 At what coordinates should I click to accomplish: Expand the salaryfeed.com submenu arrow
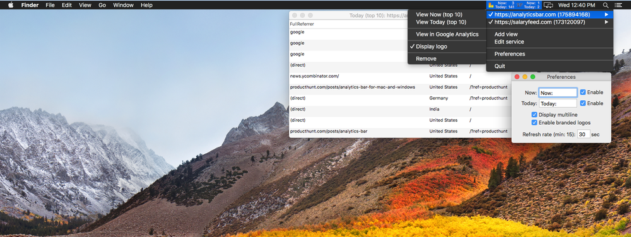pyautogui.click(x=606, y=22)
